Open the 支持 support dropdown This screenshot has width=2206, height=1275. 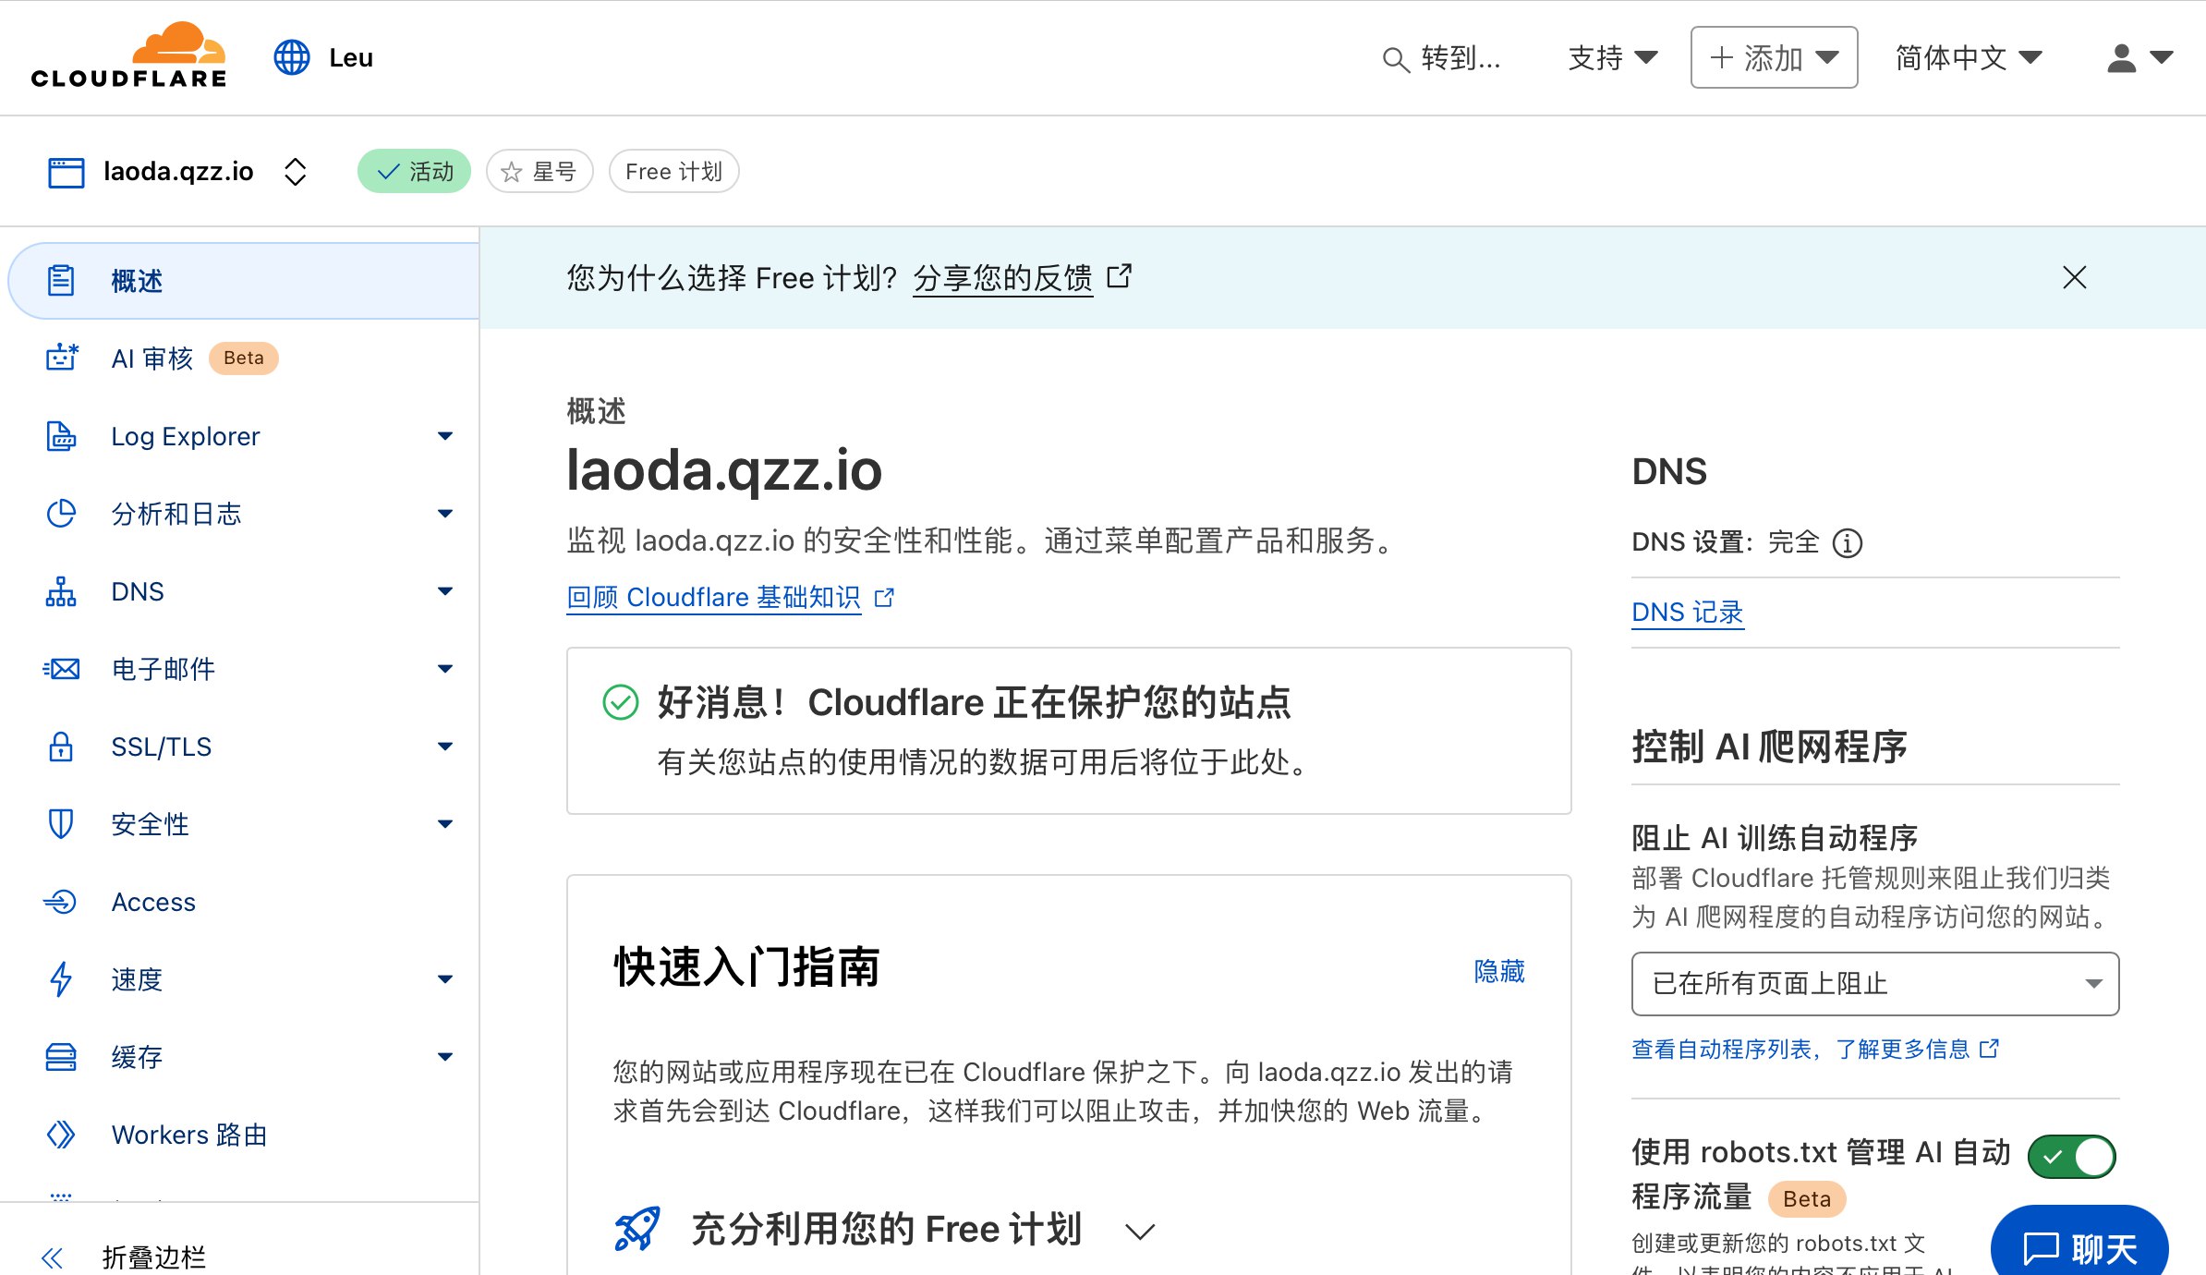1613,57
